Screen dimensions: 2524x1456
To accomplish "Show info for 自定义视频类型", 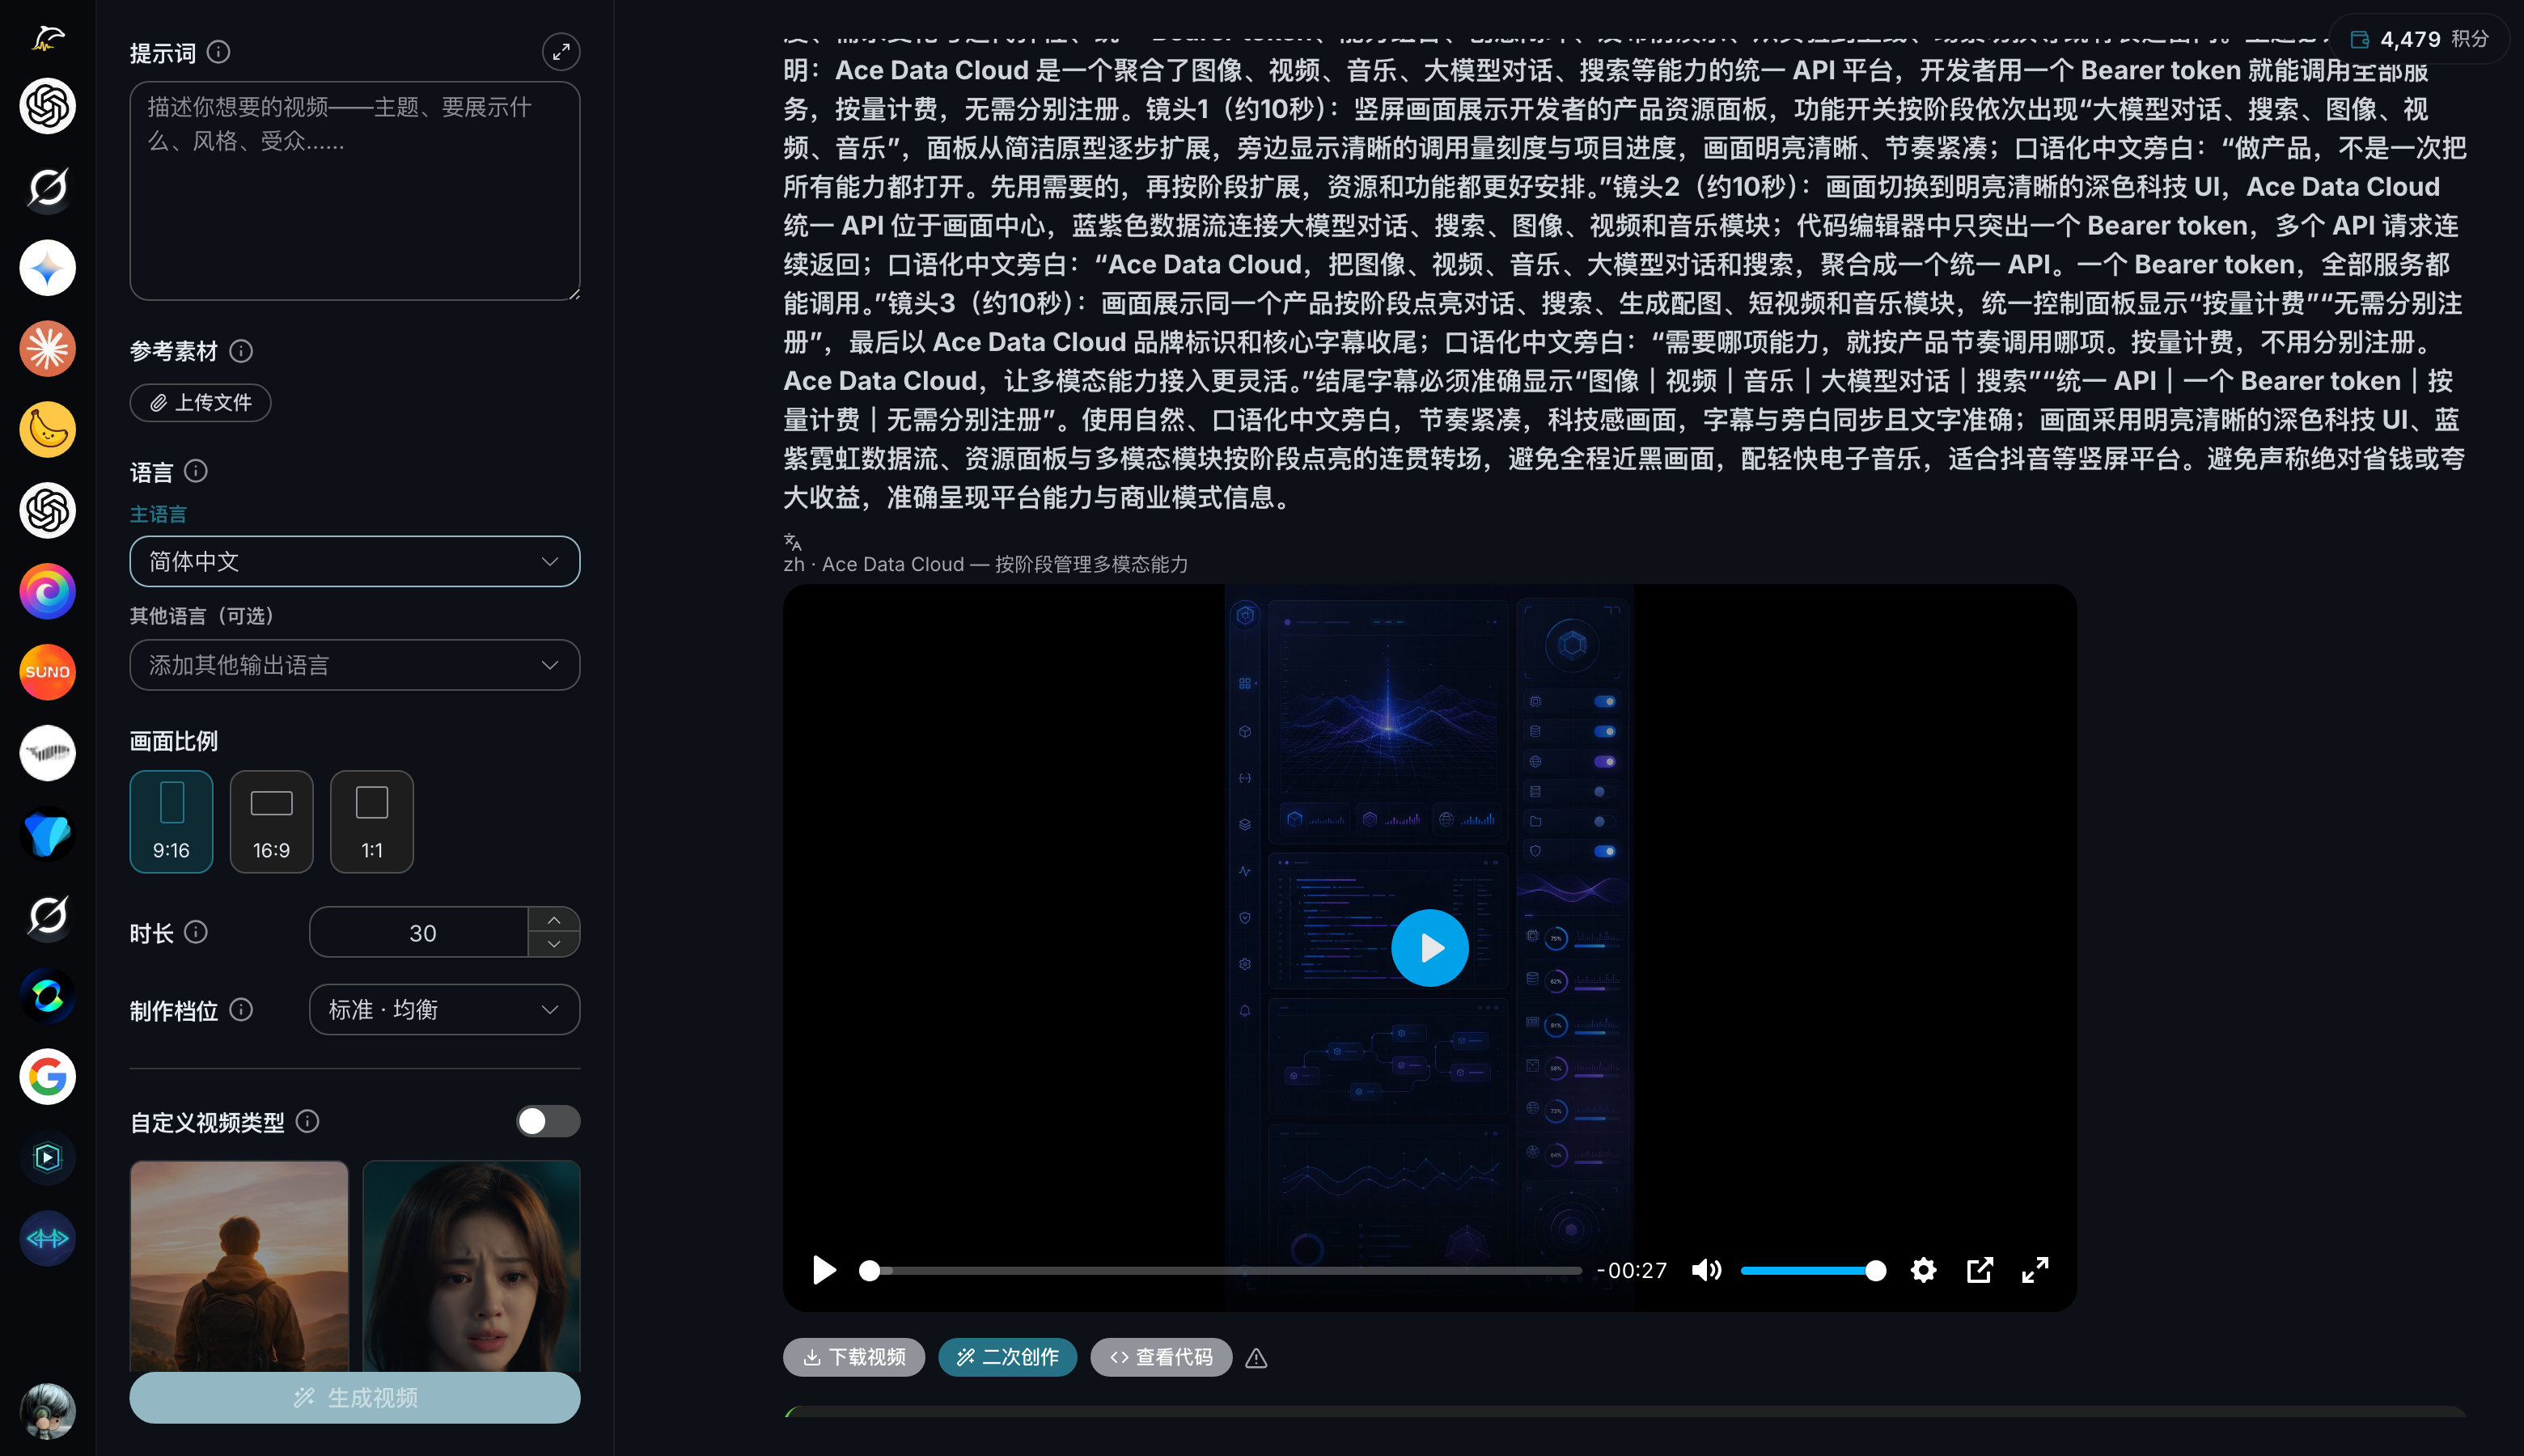I will click(308, 1122).
